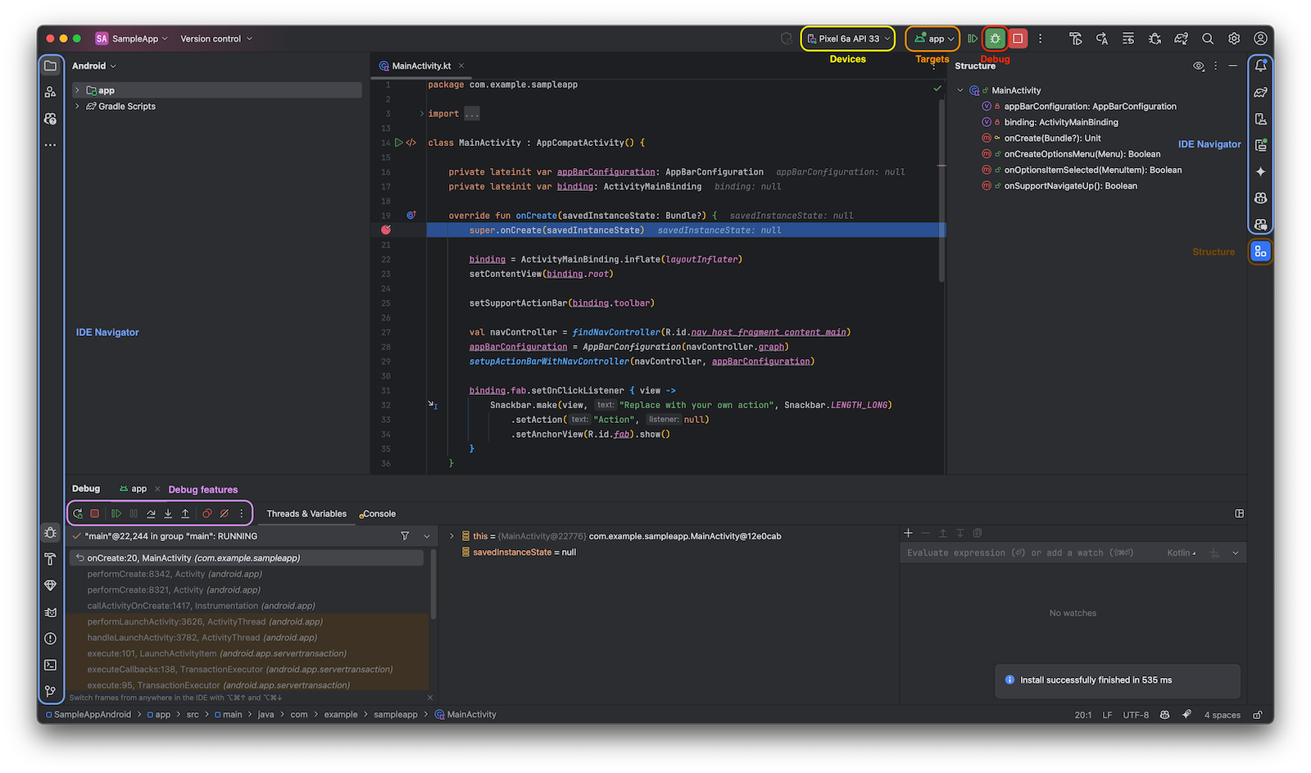Toggle Structure view options eye icon
Screen dimensions: 1311x773
tap(1199, 66)
